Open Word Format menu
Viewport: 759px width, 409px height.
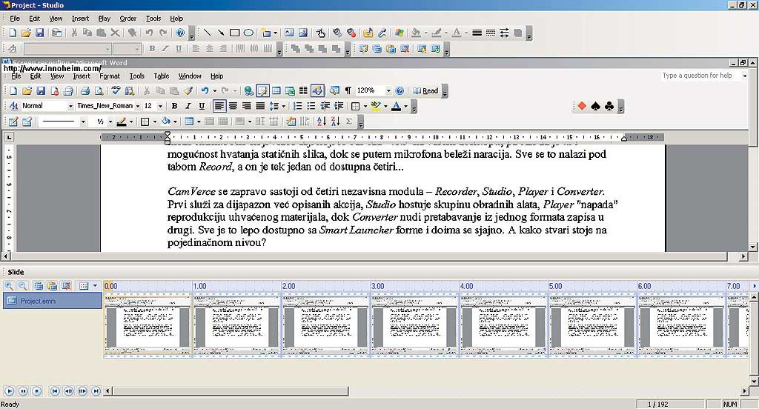tap(110, 76)
